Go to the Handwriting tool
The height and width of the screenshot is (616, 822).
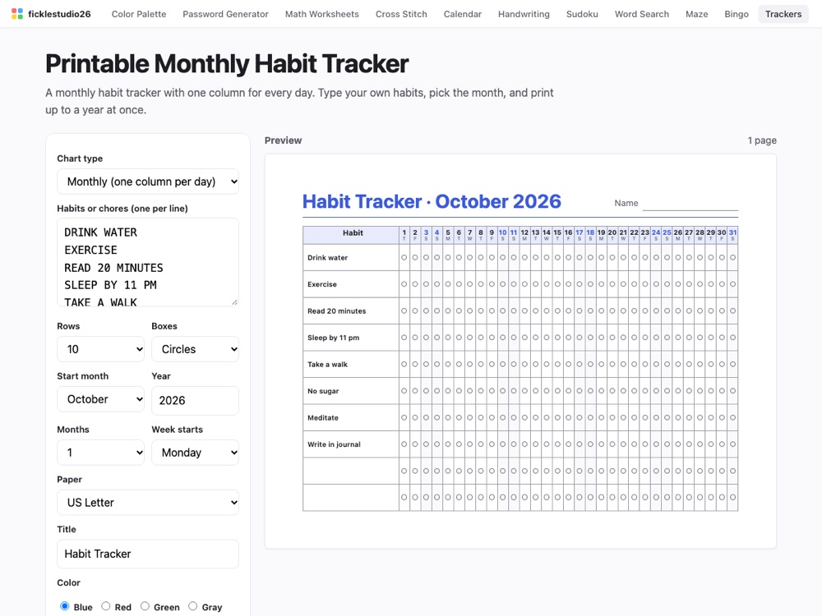(524, 14)
